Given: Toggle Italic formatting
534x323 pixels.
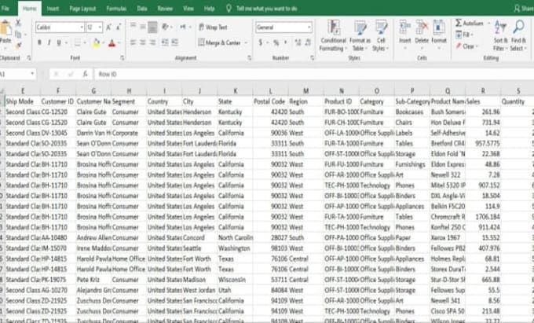Looking at the screenshot, I should 49,42.
